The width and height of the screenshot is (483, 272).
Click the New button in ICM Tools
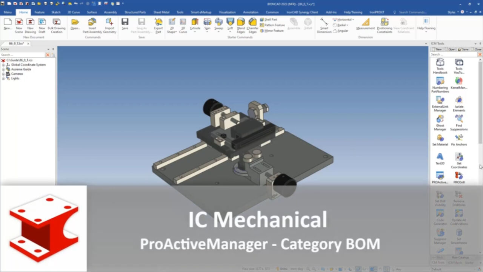(x=437, y=49)
